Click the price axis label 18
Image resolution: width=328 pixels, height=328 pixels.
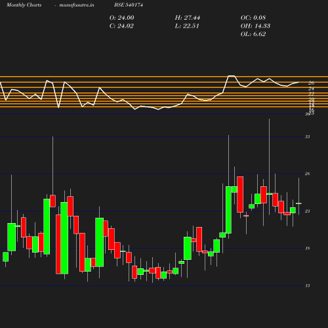coord(308,248)
